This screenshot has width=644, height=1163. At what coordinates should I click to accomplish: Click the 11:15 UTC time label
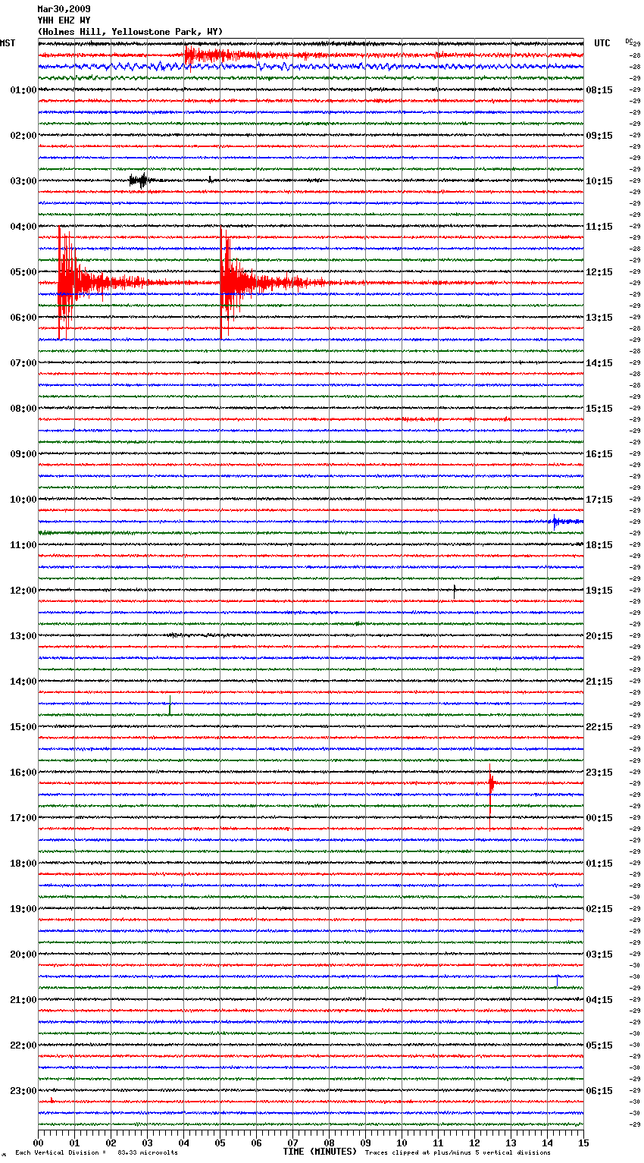(599, 227)
